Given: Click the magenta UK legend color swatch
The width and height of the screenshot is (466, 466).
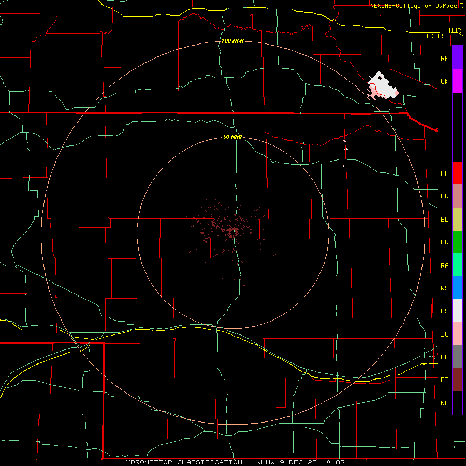Looking at the screenshot, I should click(x=457, y=81).
